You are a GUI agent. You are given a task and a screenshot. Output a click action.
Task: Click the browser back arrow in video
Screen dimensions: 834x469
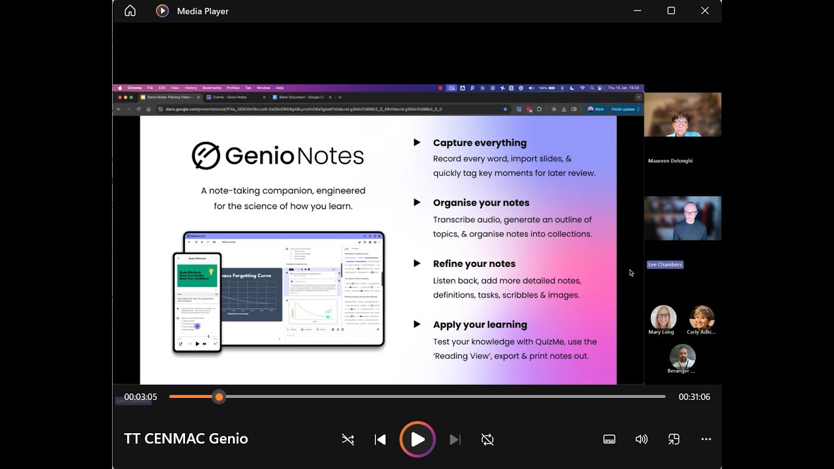coord(118,109)
